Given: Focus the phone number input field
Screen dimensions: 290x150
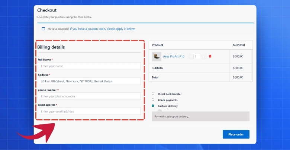Looking at the screenshot, I should (89, 96).
